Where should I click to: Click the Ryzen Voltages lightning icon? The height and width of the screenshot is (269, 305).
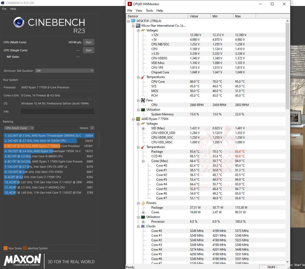pyautogui.click(x=143, y=124)
